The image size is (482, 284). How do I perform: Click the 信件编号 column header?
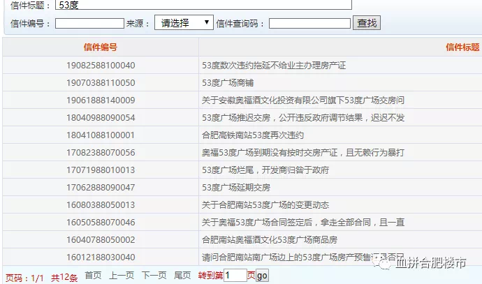[x=100, y=47]
